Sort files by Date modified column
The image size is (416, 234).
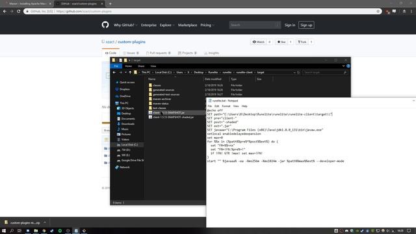point(213,79)
